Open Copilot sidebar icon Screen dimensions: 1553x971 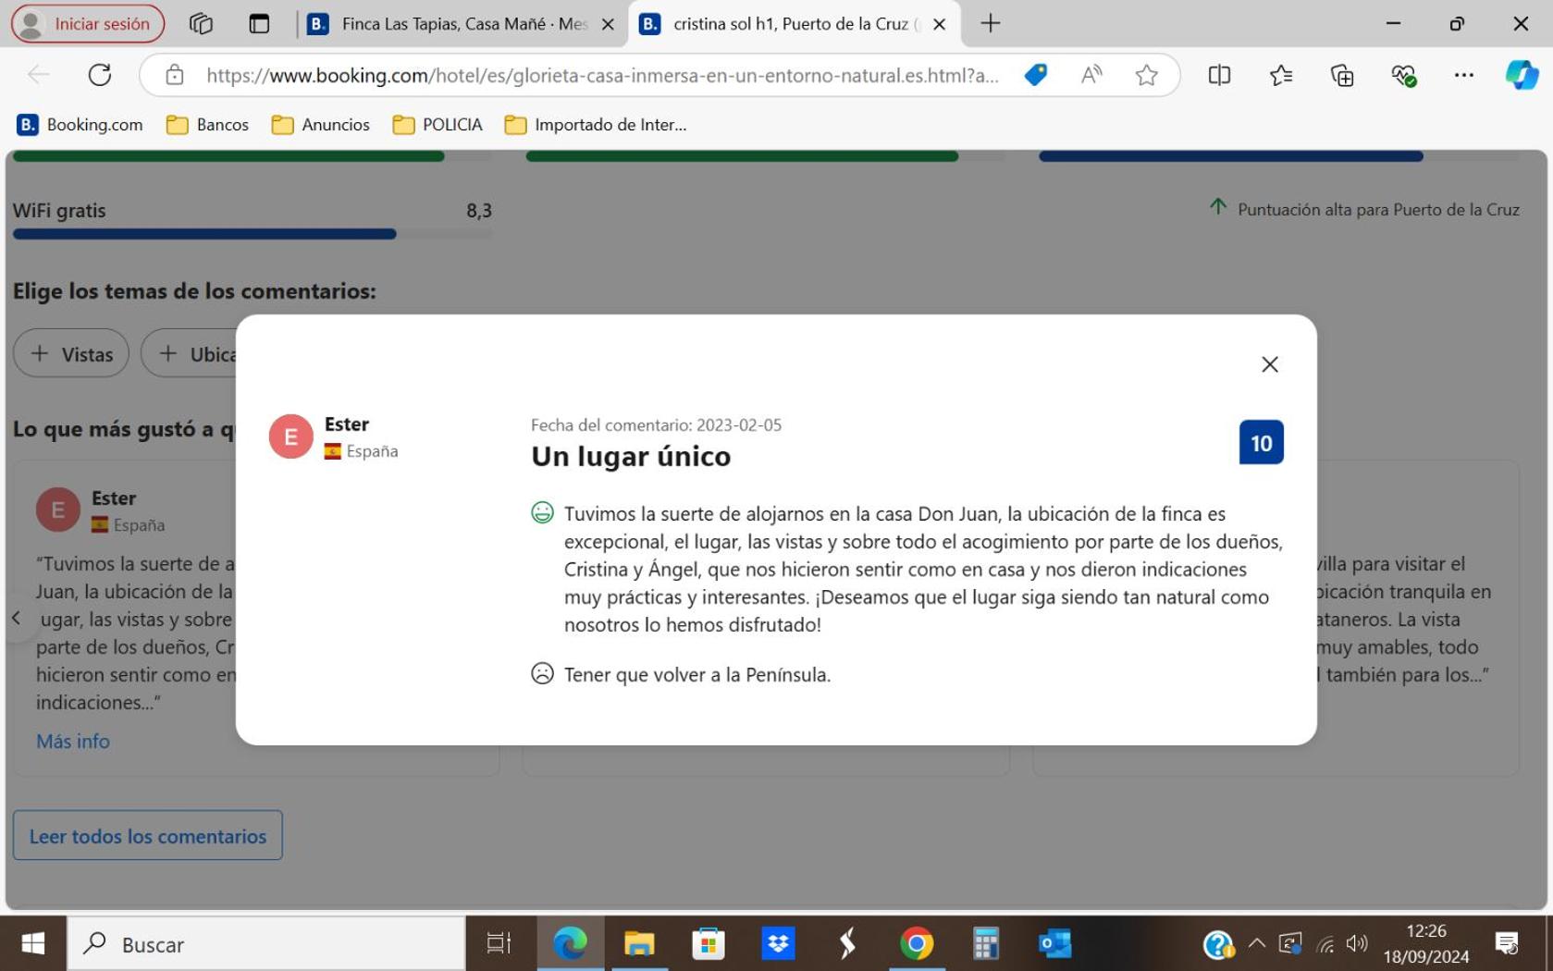[1522, 75]
